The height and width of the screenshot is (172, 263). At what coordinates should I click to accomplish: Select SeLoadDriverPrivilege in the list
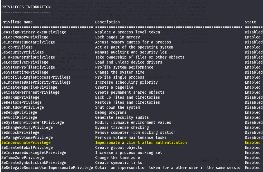point(25,62)
